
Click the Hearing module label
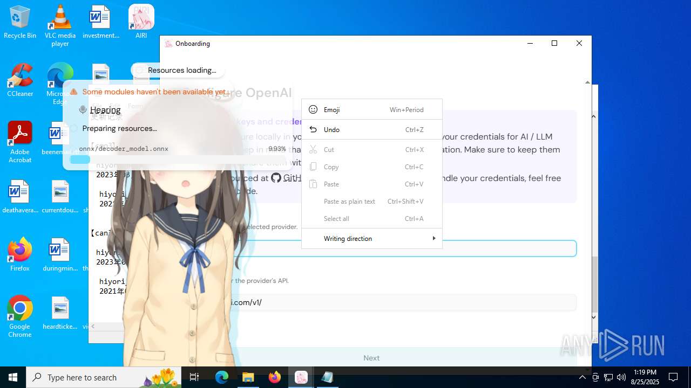(105, 110)
